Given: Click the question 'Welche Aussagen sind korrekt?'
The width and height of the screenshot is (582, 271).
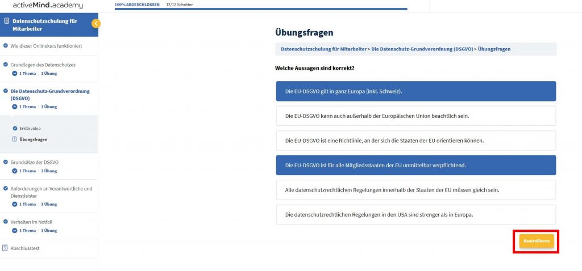Looking at the screenshot, I should (315, 69).
